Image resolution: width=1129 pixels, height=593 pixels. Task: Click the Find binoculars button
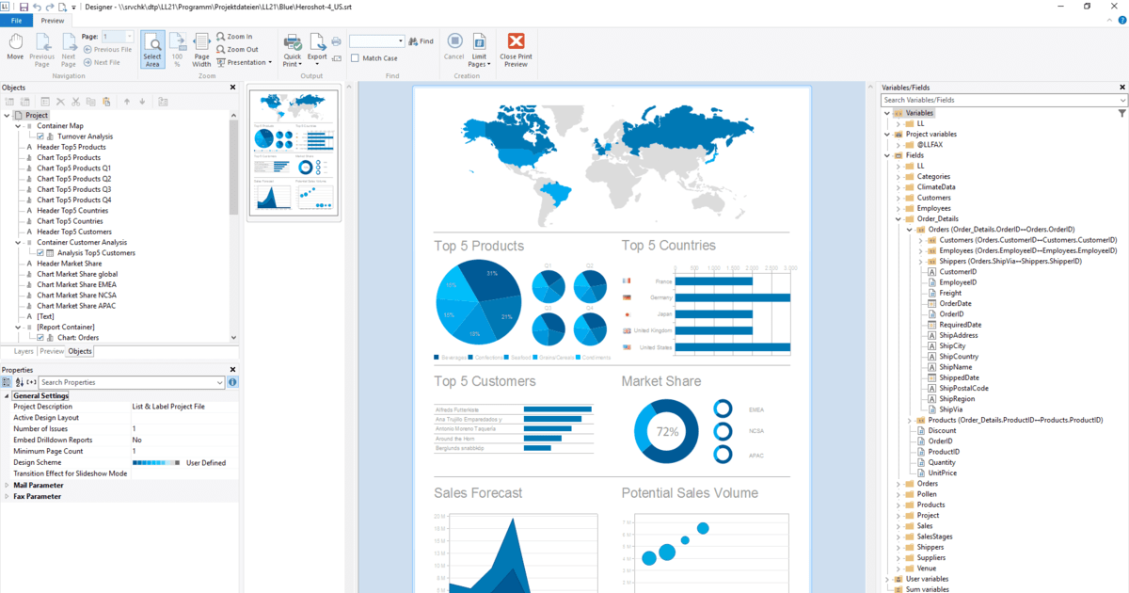(421, 41)
